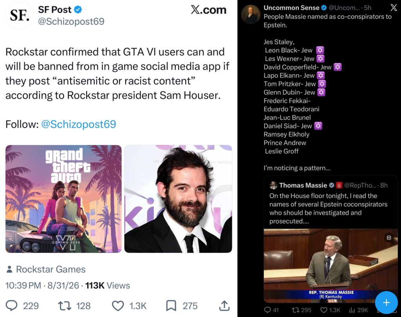Screen dimensions: 401x317
Task: Open replies on the Uncommon Sense post
Action: click(267, 310)
